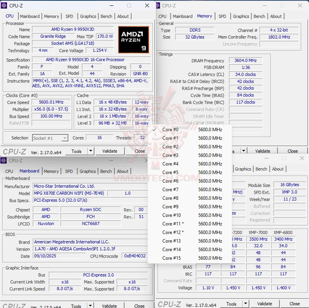The width and height of the screenshot is (309, 308).
Task: Click the CPU-Z app icon in top-left title bar
Action: coord(4,5)
